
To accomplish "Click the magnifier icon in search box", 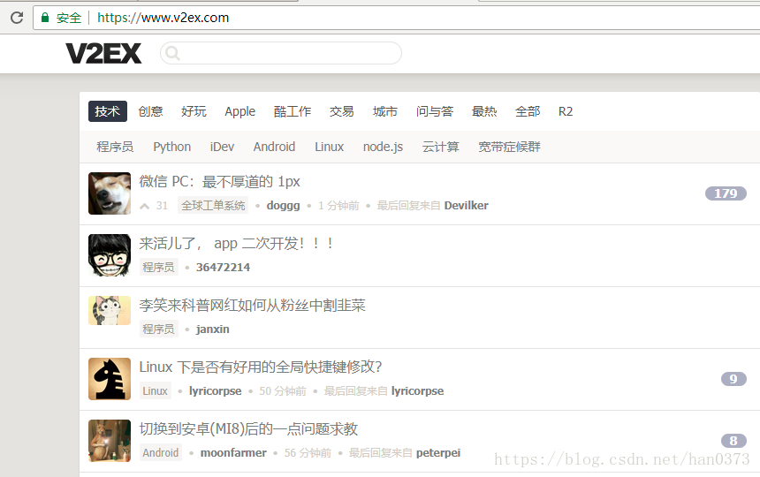I will tap(172, 53).
